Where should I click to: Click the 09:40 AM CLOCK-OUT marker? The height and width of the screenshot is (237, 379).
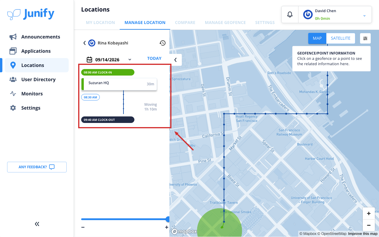[108, 120]
